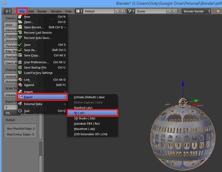
Task: Click the Thickness check button
Action: click(x=11, y=46)
